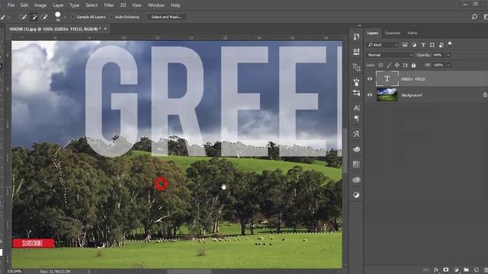488x274 pixels.
Task: Add a layer style with fx
Action: pos(436,270)
